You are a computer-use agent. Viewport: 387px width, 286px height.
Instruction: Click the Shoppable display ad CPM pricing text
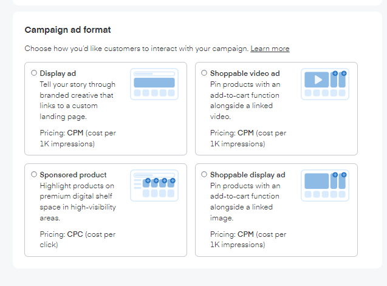248,239
